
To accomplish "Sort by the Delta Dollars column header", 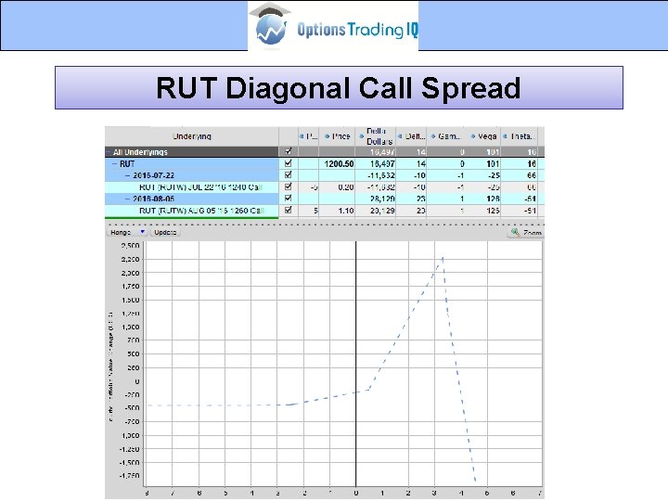I will click(x=376, y=136).
